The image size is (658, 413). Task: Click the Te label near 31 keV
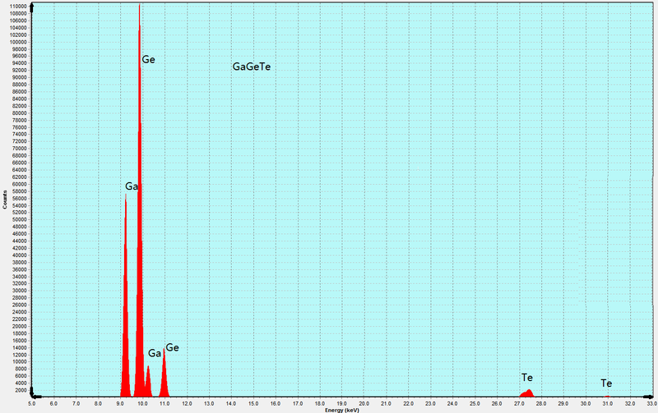[606, 383]
